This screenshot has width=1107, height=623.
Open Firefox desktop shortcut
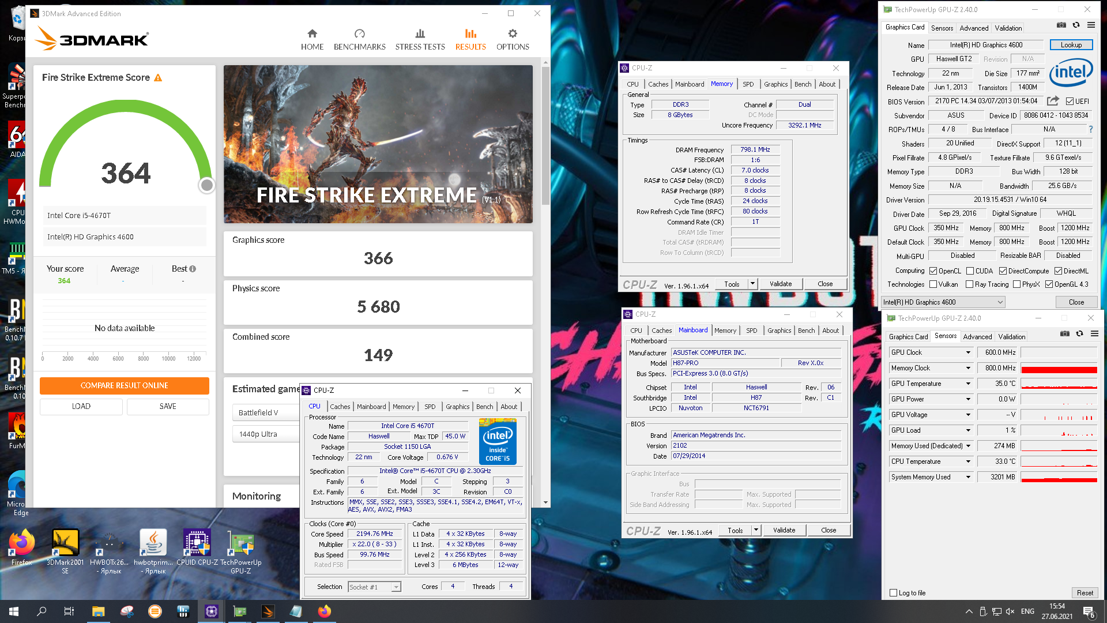[21, 547]
